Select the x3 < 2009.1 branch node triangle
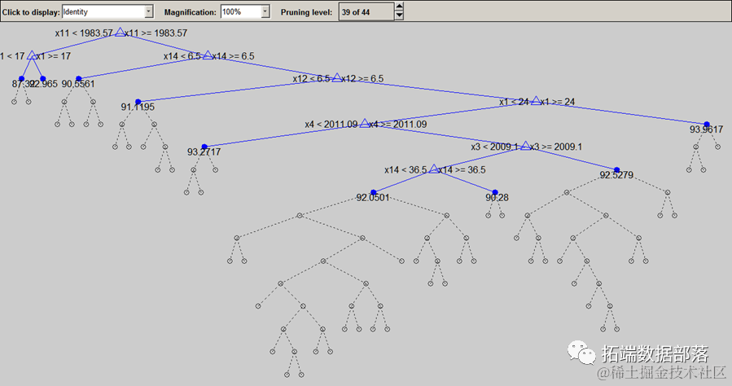Viewport: 732px width, 386px height. tap(526, 146)
